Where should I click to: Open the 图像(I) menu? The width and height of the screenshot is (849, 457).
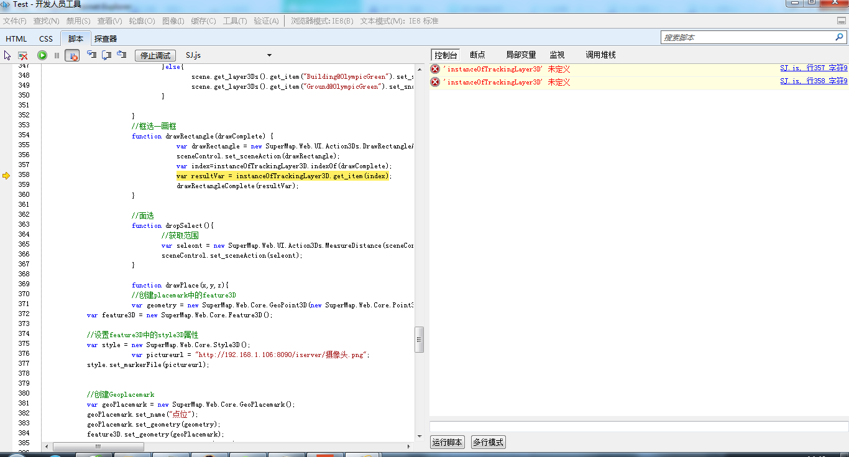(x=173, y=21)
